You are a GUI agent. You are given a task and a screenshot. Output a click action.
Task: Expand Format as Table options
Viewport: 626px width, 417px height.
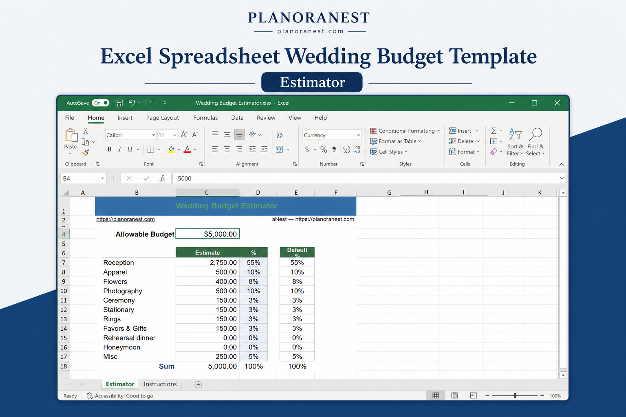click(396, 141)
